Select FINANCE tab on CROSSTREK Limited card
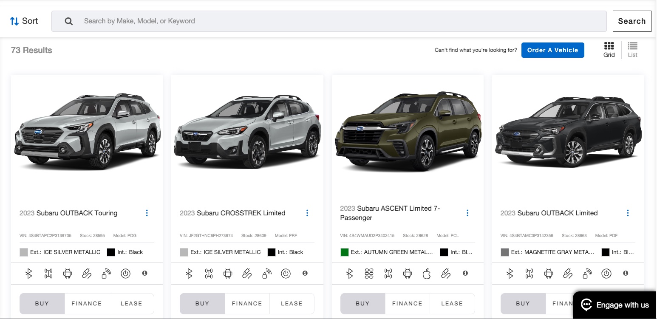The image size is (657, 319). (x=247, y=303)
